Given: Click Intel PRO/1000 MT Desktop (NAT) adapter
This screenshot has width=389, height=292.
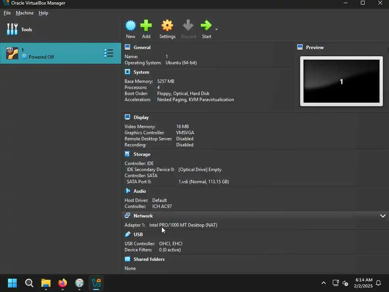Looking at the screenshot, I should 183,225.
